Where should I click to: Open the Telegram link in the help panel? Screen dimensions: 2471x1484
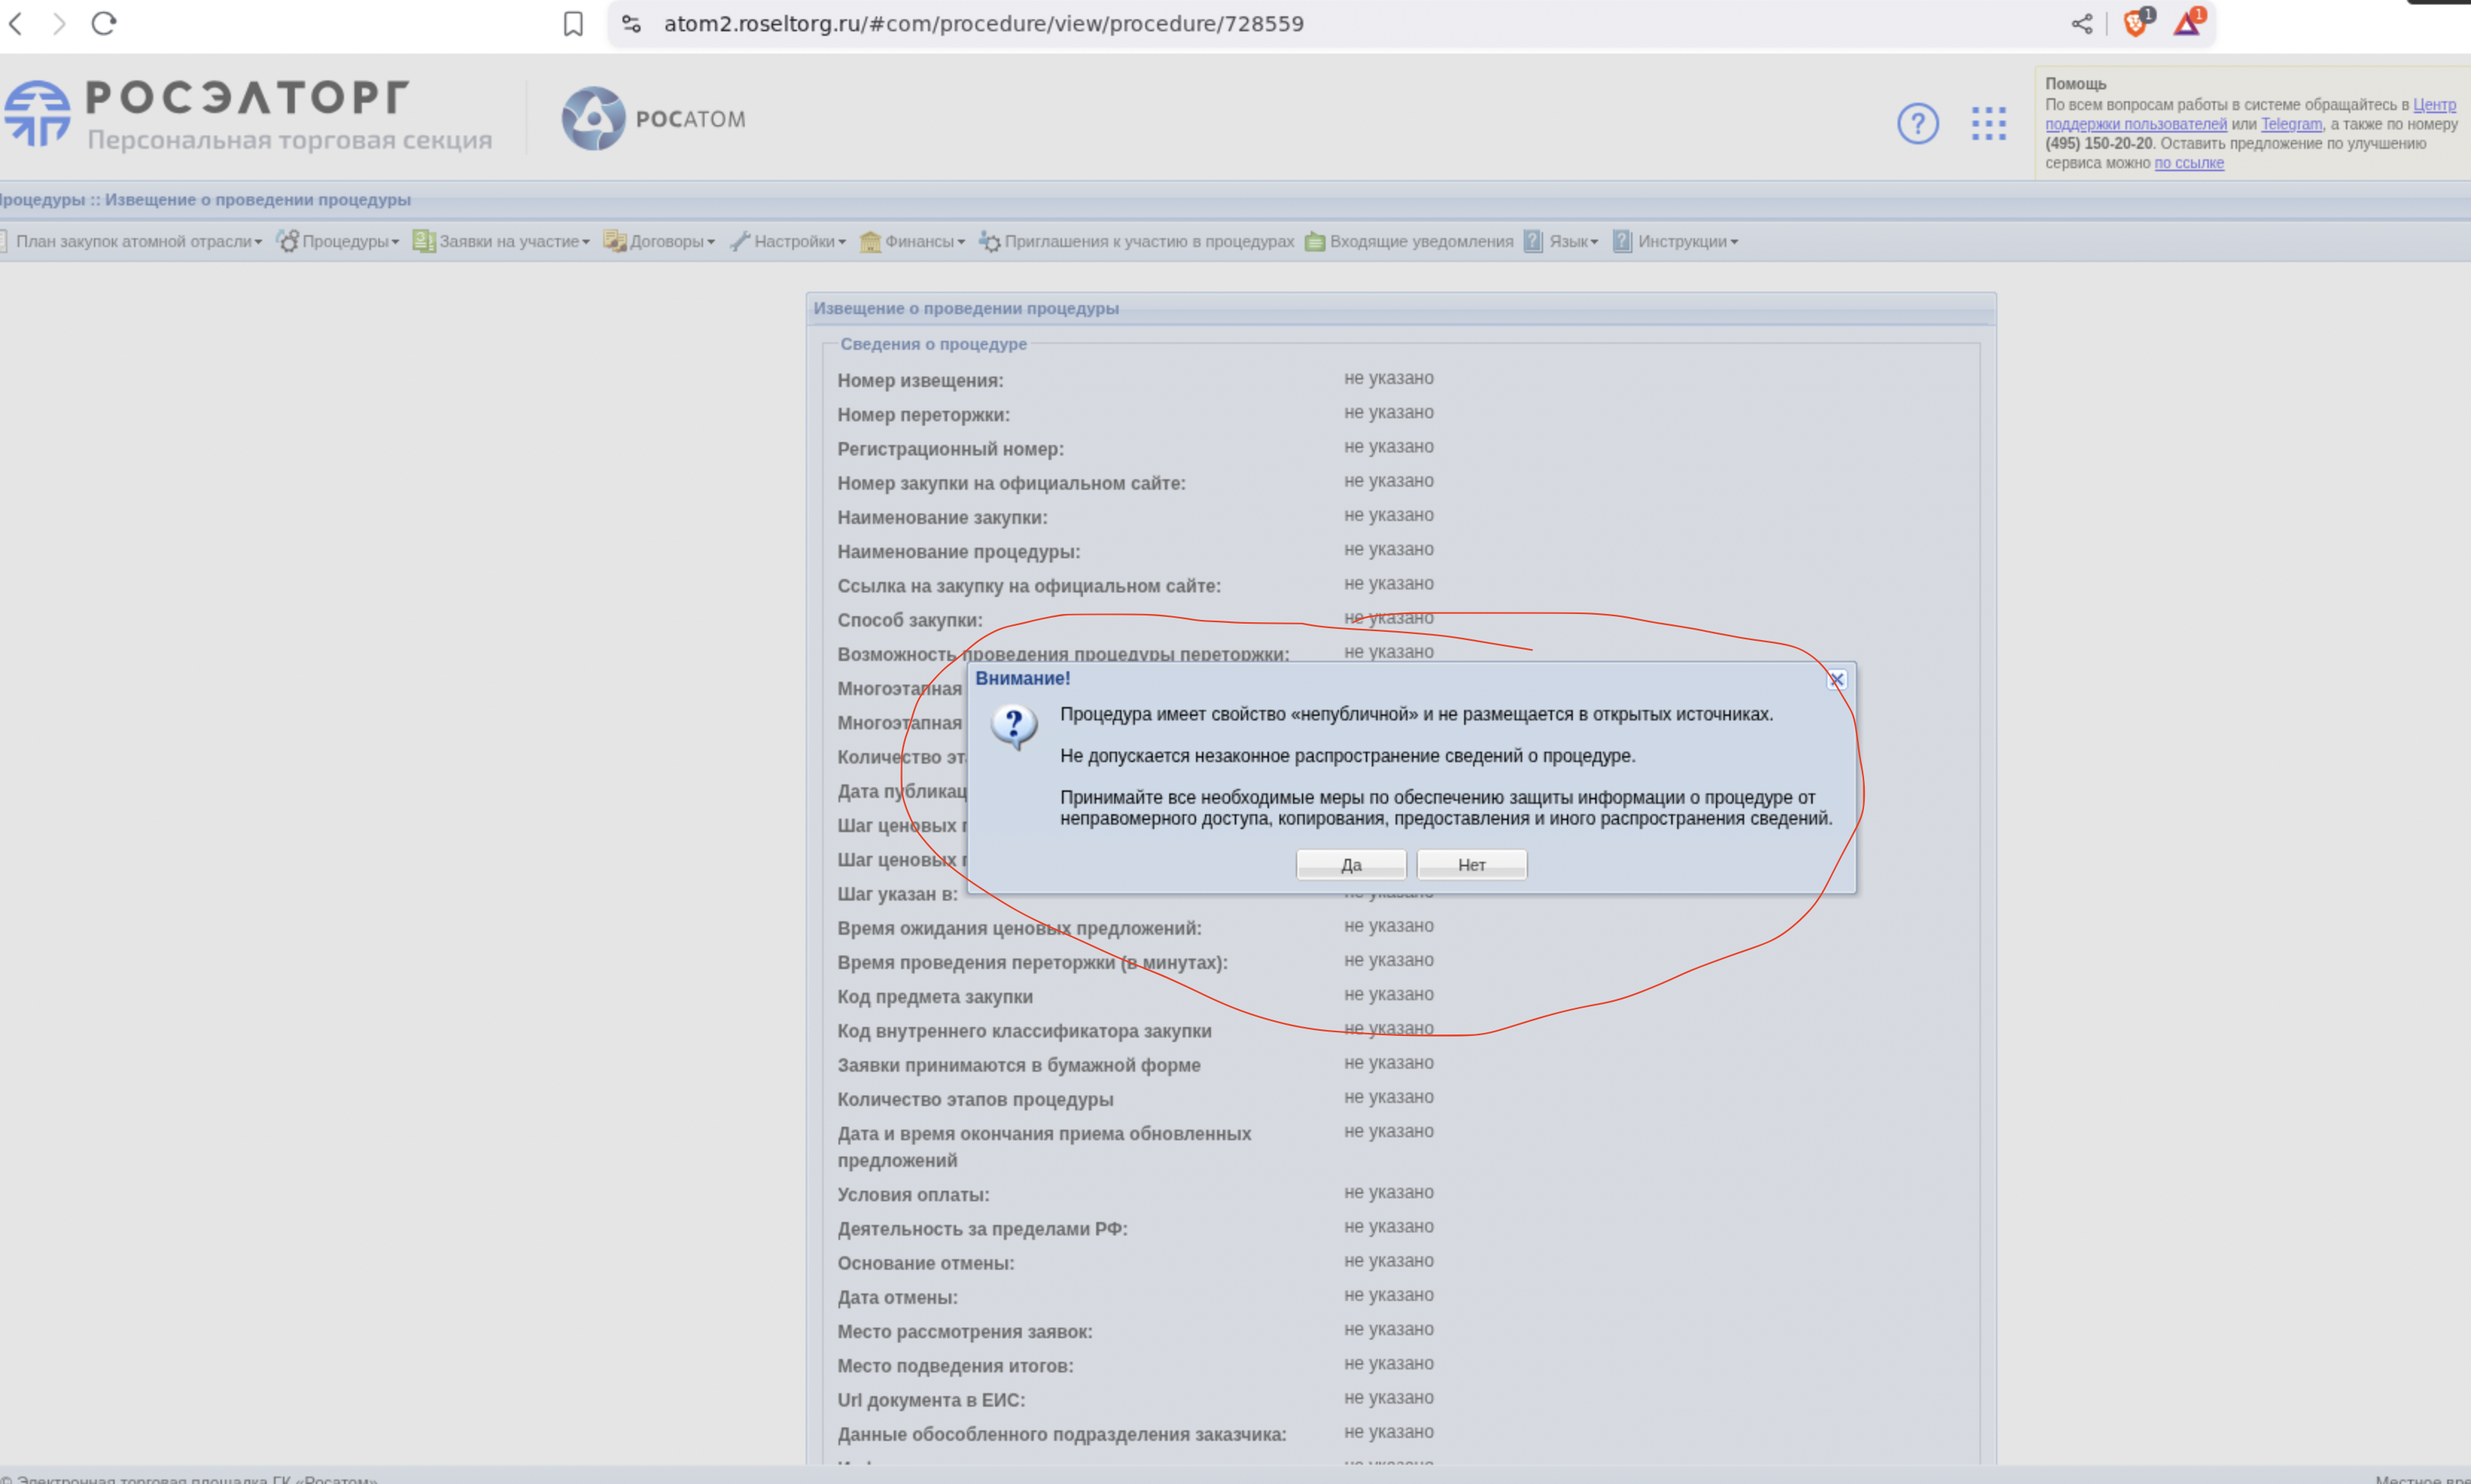click(2291, 125)
